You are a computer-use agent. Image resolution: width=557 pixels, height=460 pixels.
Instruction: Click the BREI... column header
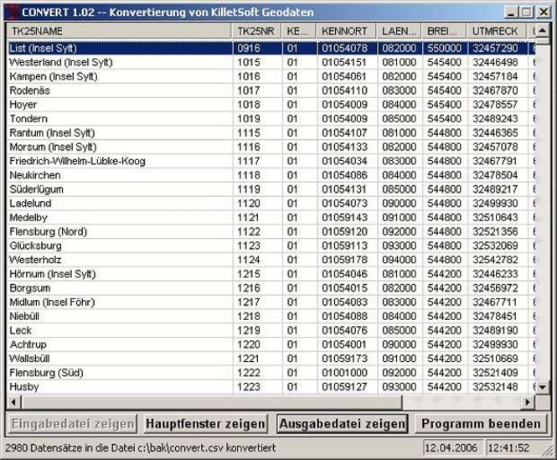click(x=444, y=31)
